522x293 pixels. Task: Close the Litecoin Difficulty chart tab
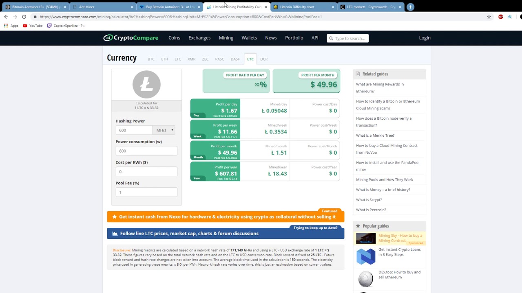333,7
